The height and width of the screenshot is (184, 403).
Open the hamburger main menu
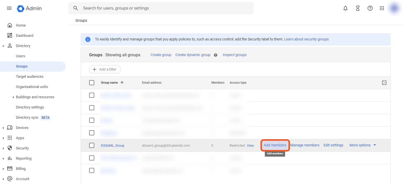[9, 8]
